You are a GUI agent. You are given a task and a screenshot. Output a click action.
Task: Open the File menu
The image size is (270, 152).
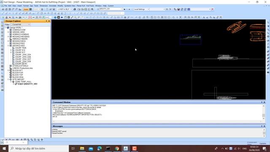5,5
